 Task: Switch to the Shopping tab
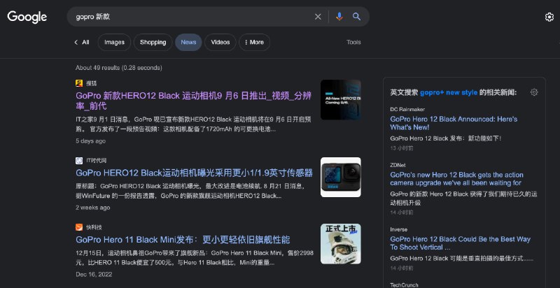click(x=153, y=43)
